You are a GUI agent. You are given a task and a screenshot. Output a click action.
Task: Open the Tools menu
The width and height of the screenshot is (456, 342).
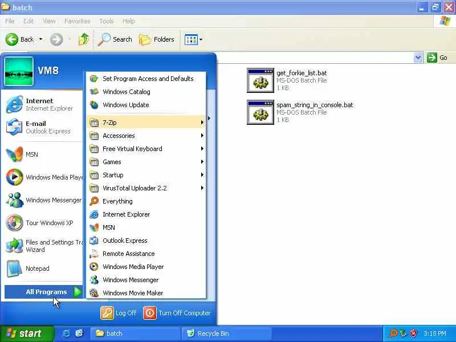(x=107, y=21)
